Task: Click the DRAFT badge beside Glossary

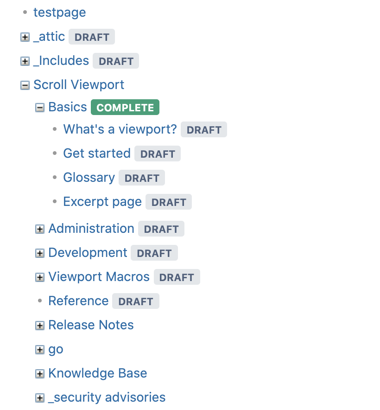Action: tap(142, 178)
